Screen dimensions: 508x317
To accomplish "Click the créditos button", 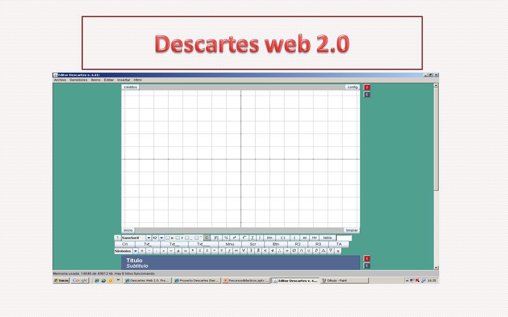I will tap(130, 87).
